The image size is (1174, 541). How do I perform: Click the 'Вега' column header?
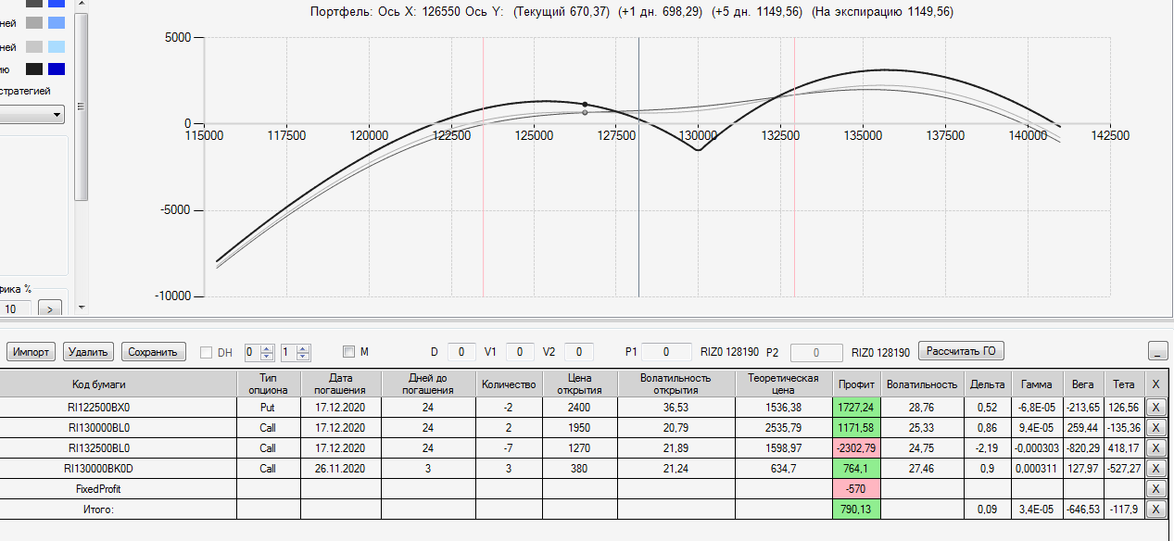[1082, 384]
